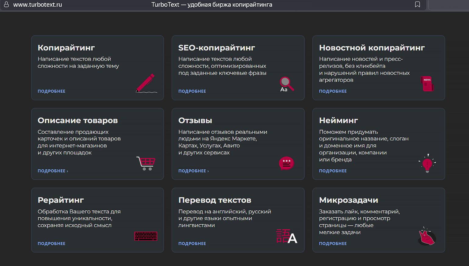Select the Перевод текстов heading

pos(215,200)
